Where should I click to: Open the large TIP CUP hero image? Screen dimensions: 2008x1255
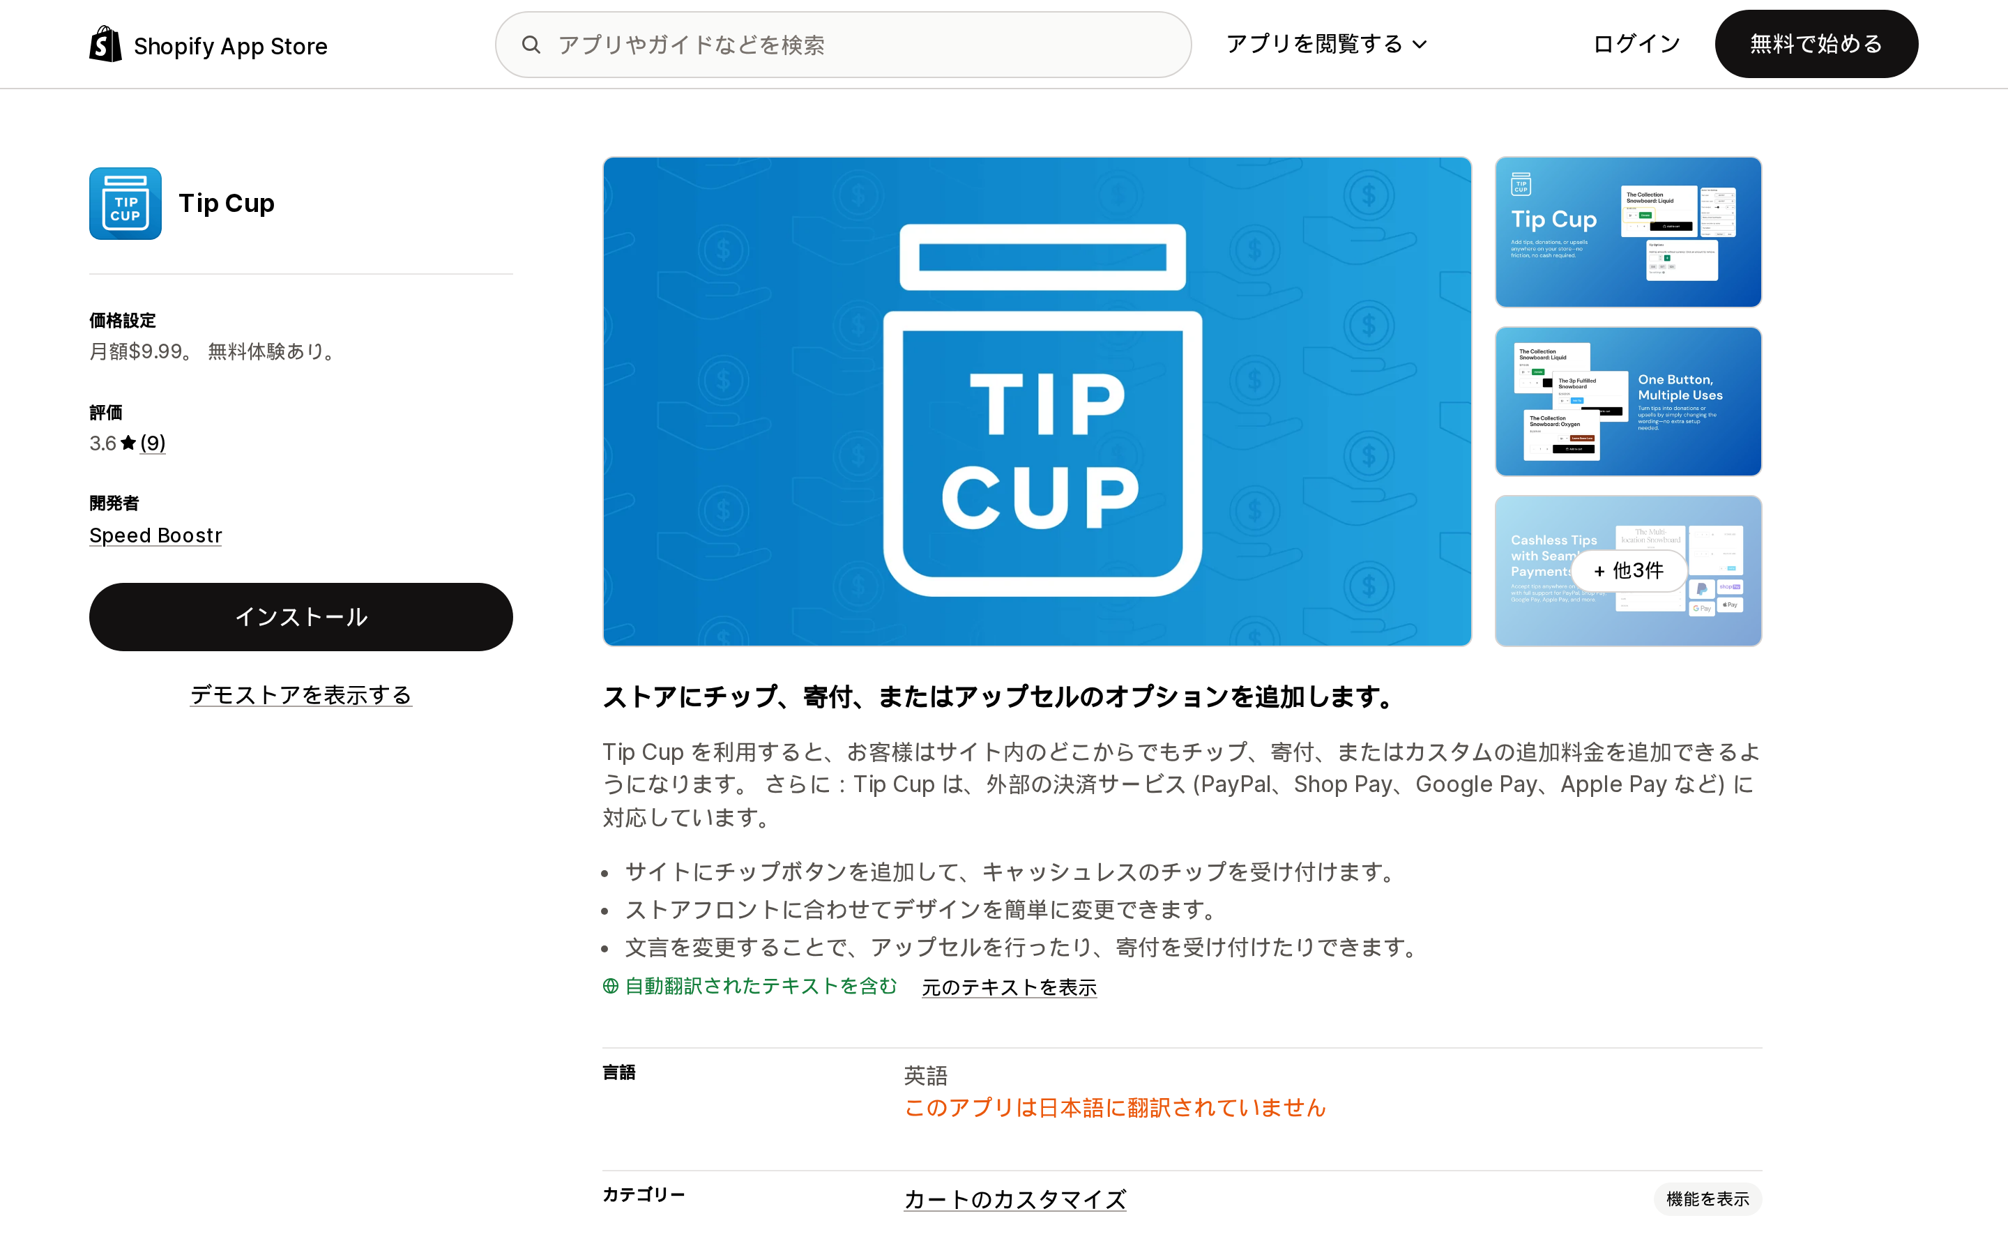[1037, 402]
